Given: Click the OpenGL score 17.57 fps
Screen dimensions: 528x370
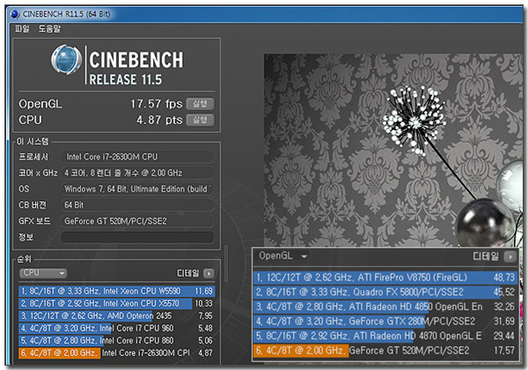Looking at the screenshot, I should tap(157, 104).
